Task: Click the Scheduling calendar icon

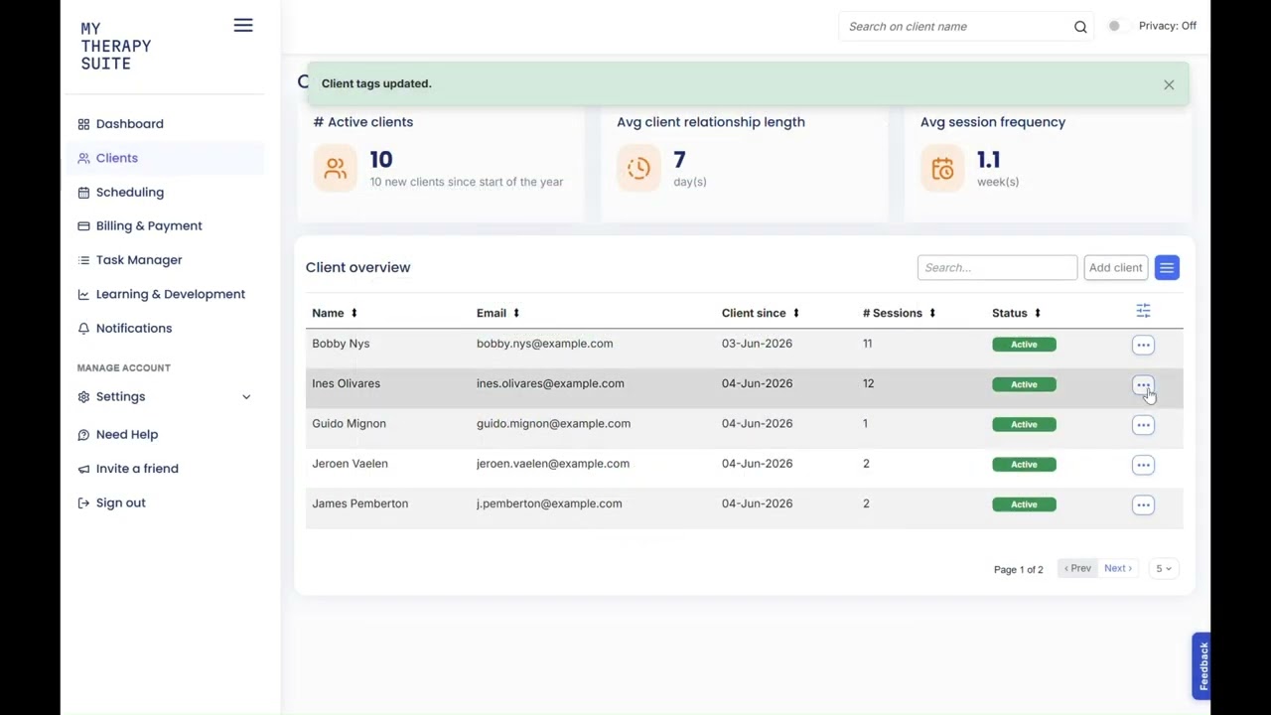Action: pos(83,192)
